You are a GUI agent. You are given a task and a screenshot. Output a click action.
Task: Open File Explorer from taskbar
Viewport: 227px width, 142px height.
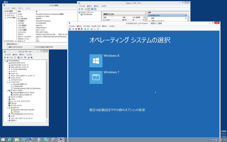[17, 139]
